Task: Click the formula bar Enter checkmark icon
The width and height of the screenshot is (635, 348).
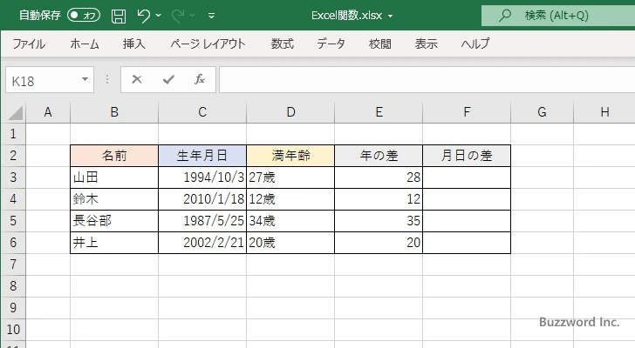Action: (x=168, y=79)
